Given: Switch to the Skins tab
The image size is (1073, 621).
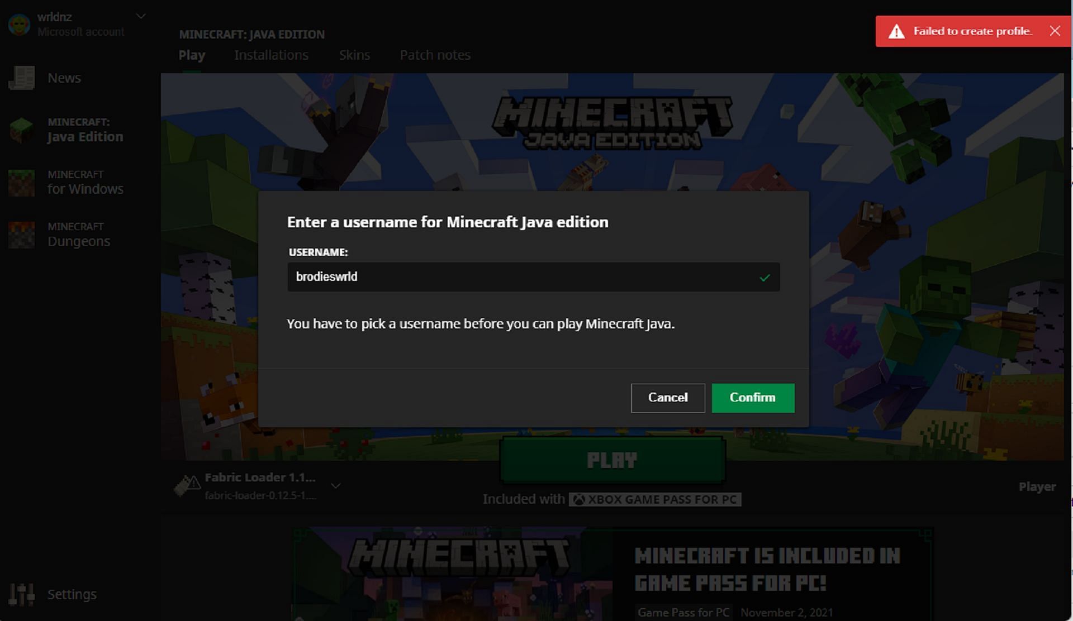Looking at the screenshot, I should (x=354, y=54).
